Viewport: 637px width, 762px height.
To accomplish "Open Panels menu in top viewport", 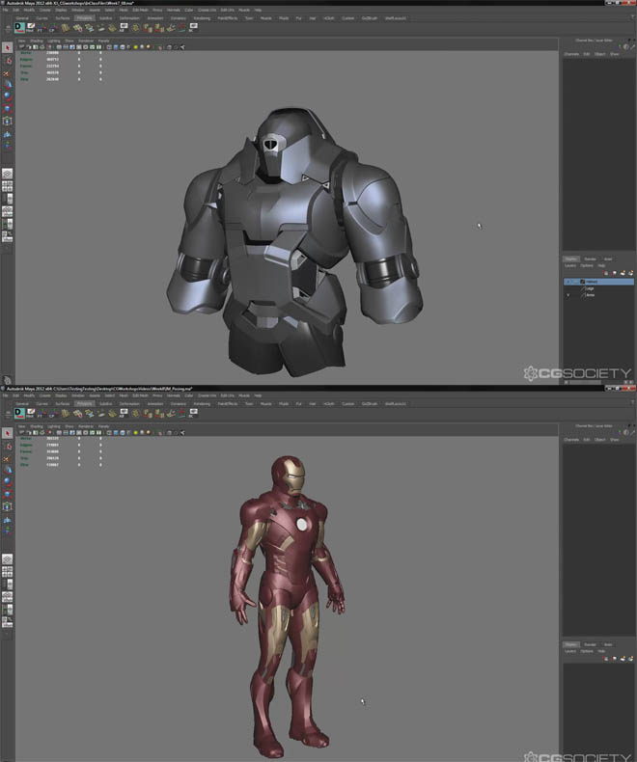I will [103, 41].
